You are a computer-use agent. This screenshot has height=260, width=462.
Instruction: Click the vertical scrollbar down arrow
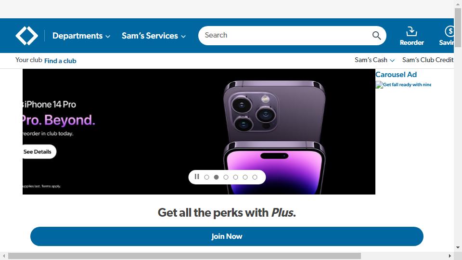[458, 247]
